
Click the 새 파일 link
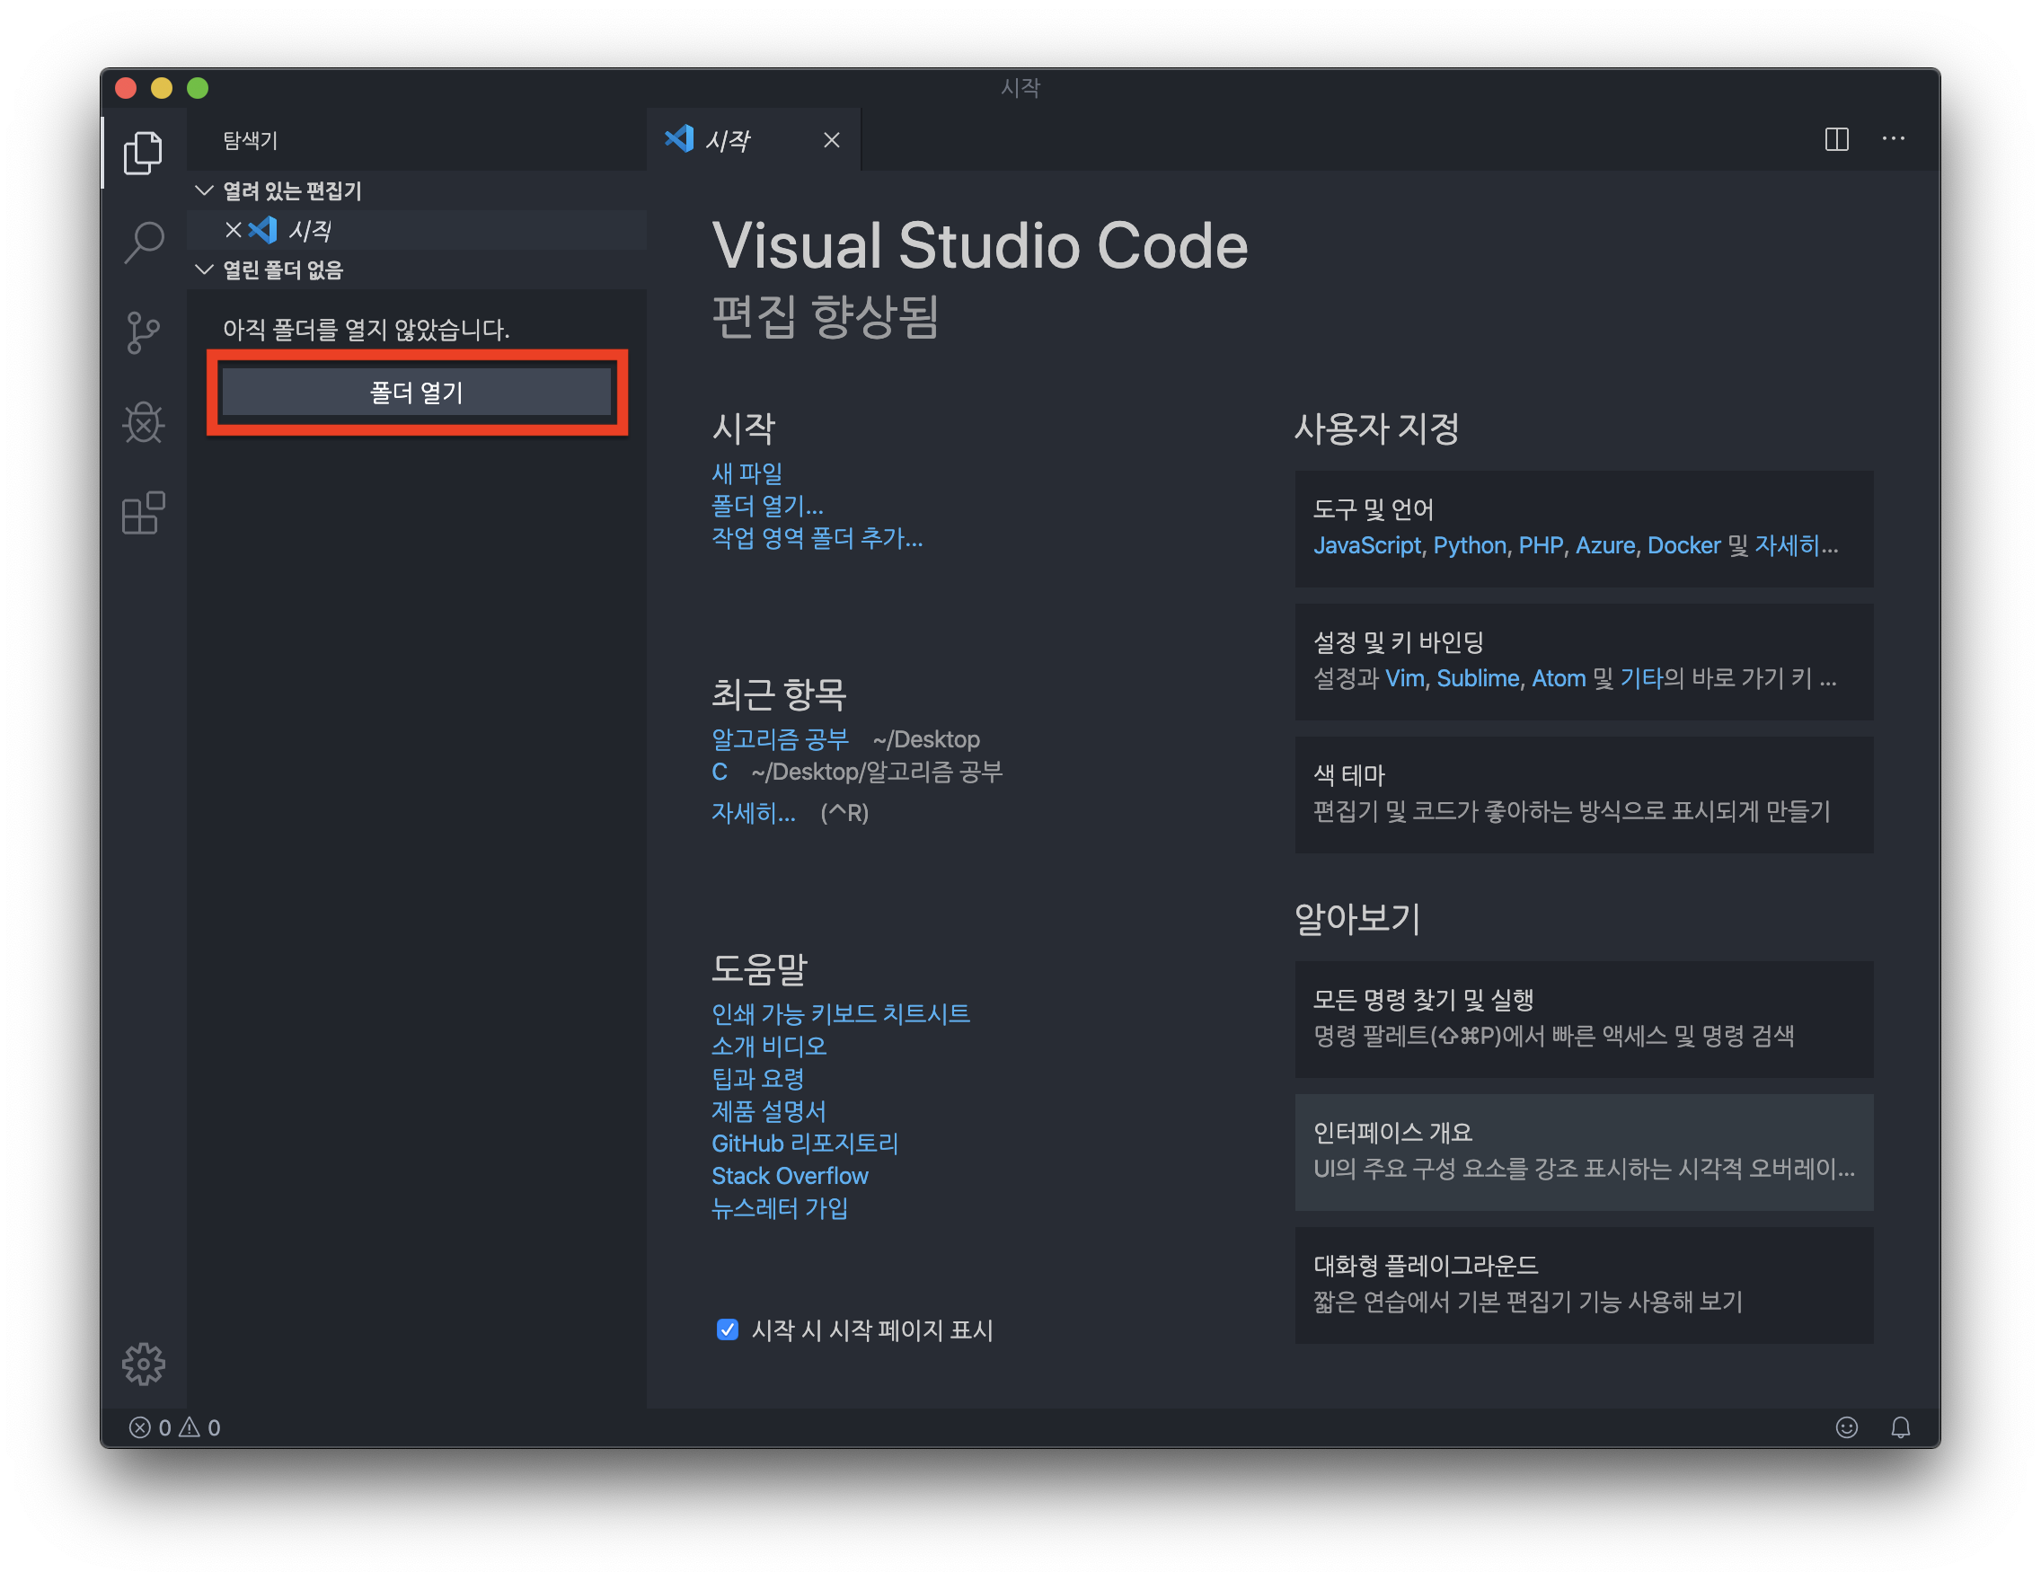(x=747, y=473)
